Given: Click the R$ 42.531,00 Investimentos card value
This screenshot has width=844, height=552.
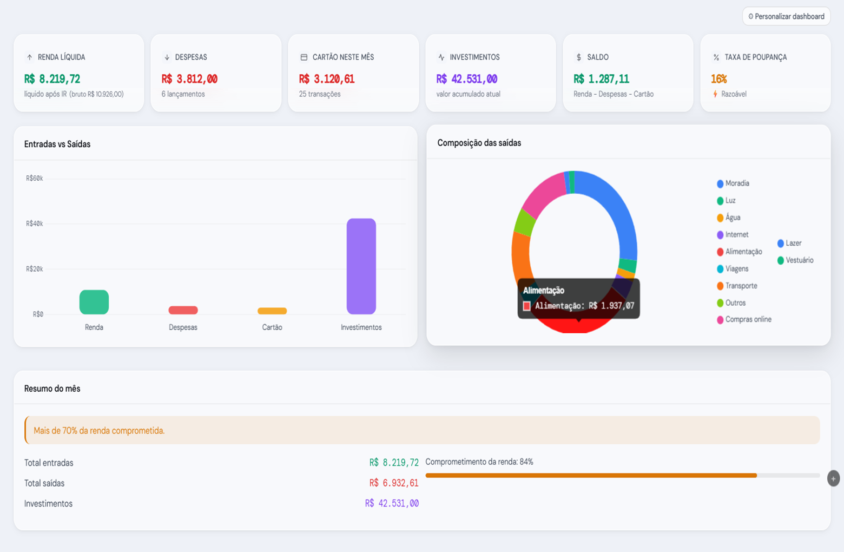Looking at the screenshot, I should point(467,79).
